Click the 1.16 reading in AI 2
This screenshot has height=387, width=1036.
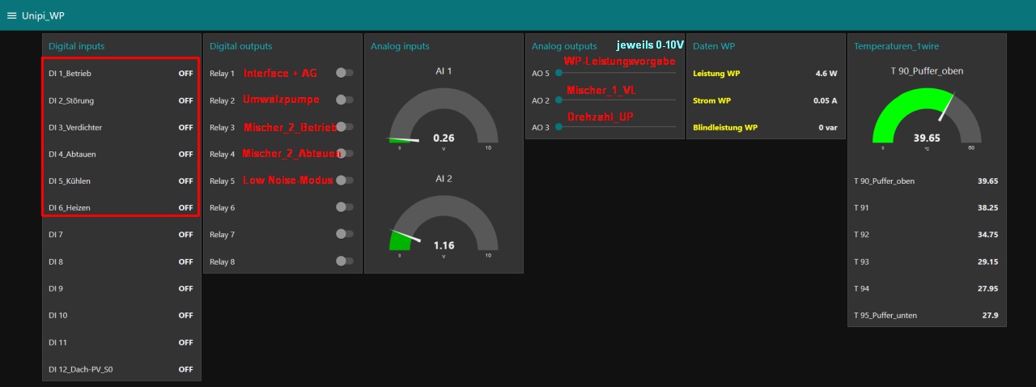click(x=444, y=245)
